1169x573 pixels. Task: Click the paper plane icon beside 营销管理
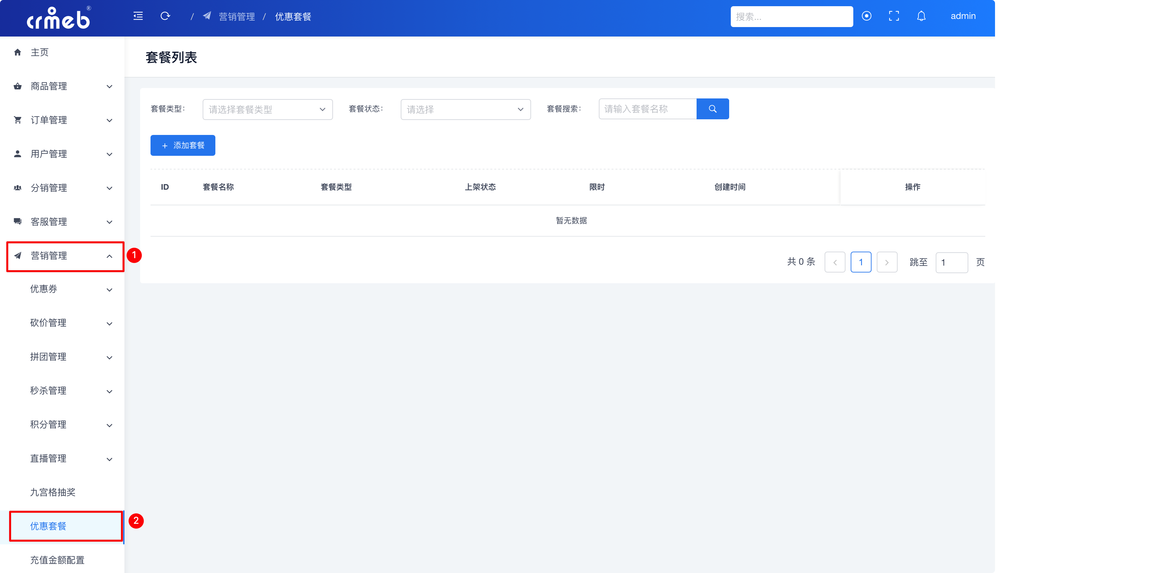18,256
